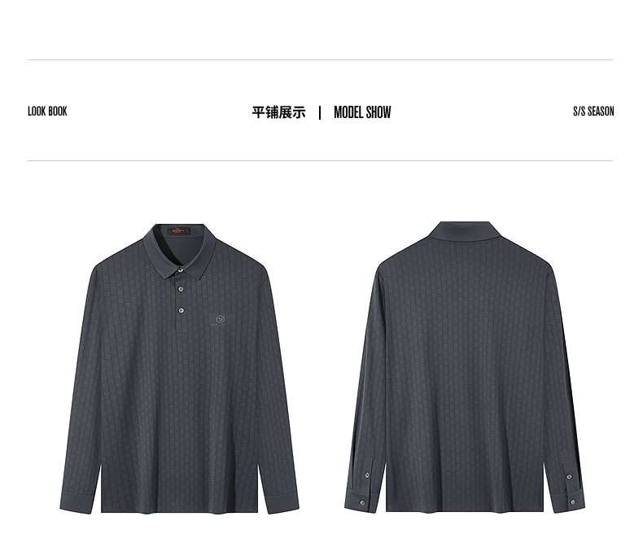643x534 pixels.
Task: Click the bottom placket button on the front shirt
Action: [181, 310]
